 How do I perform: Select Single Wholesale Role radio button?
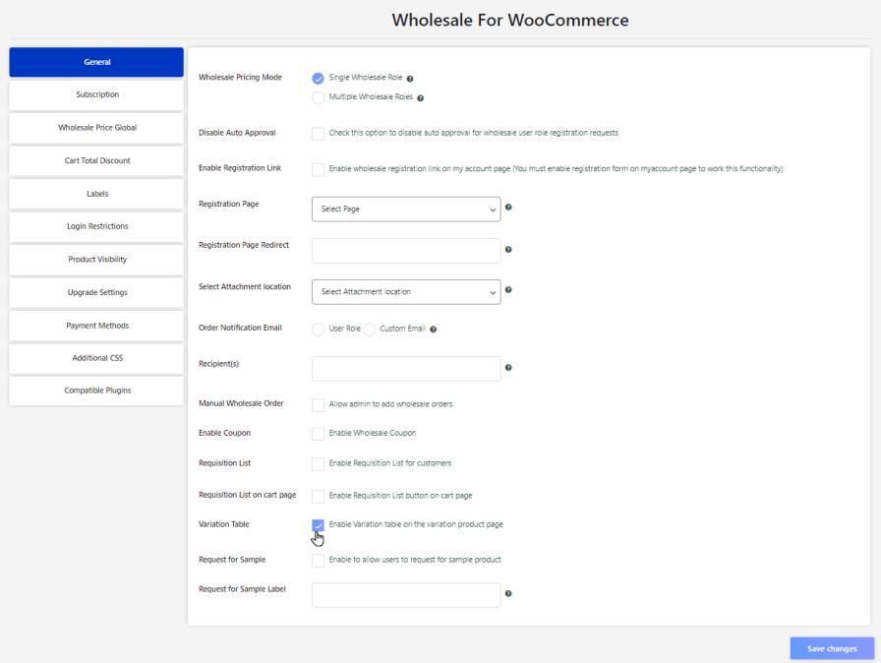point(318,78)
